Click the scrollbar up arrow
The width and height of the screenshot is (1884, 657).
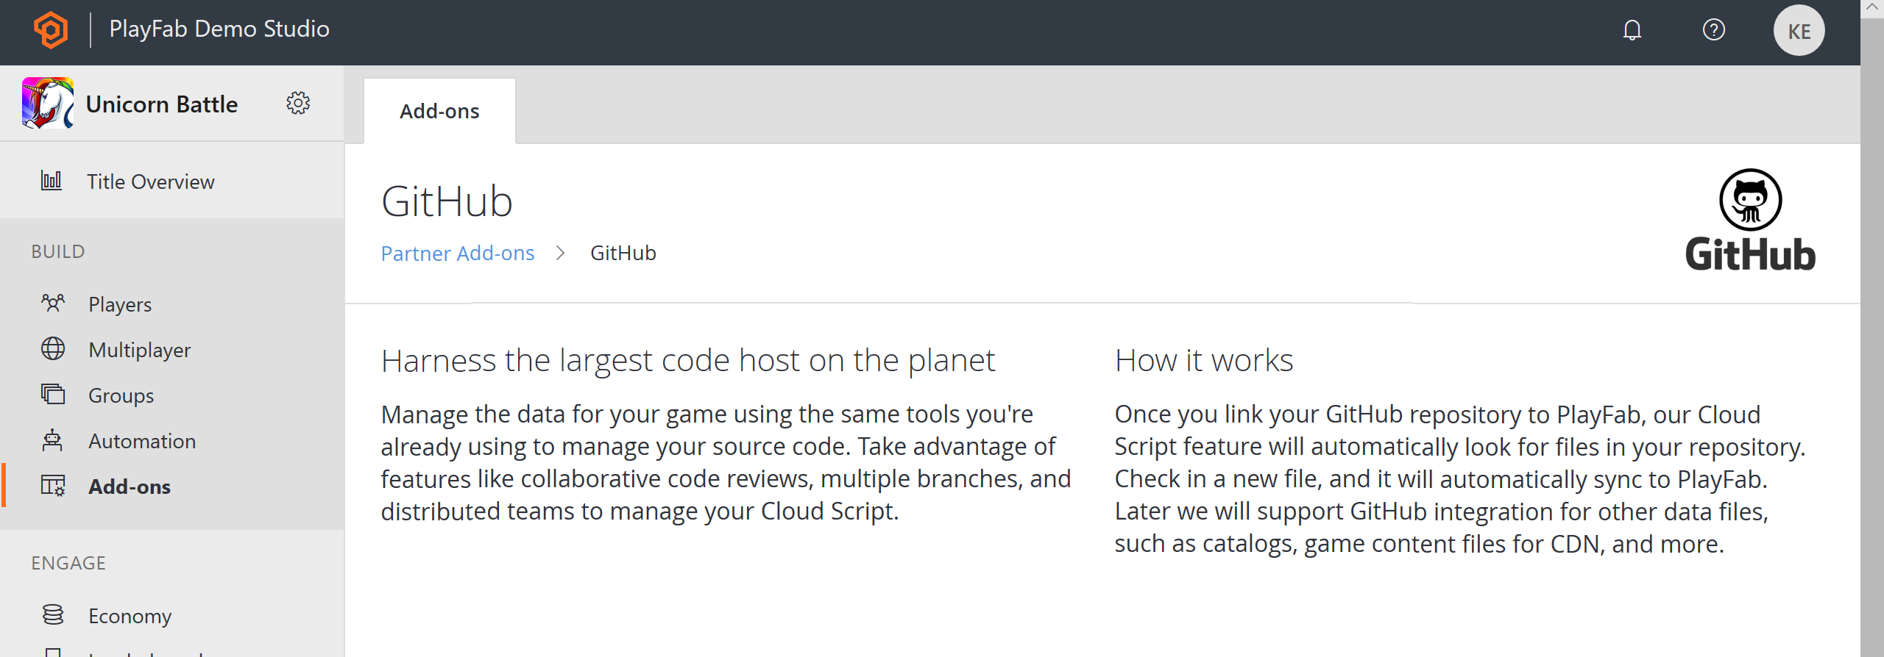pos(1871,7)
